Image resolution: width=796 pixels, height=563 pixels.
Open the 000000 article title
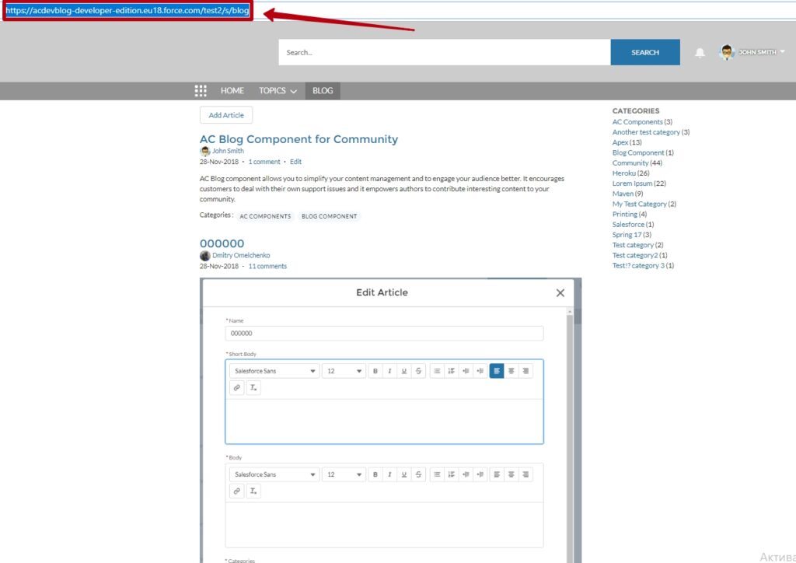(222, 243)
